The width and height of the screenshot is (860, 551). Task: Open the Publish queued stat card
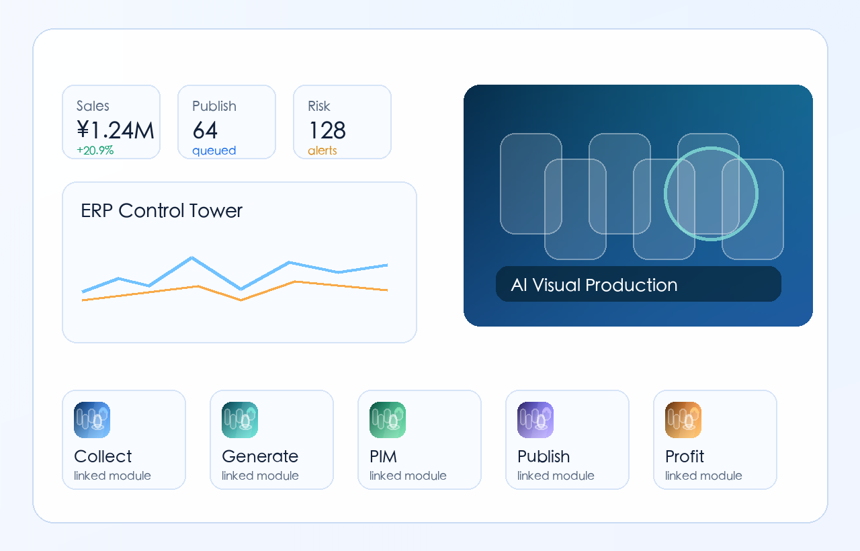226,122
